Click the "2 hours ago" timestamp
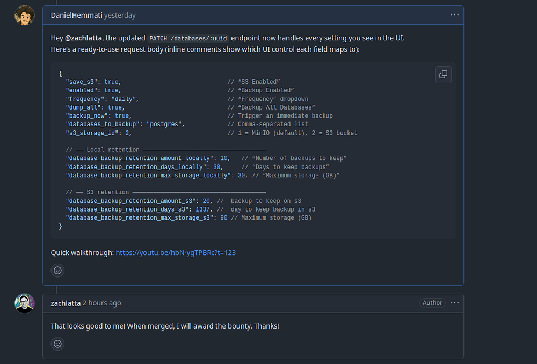Image resolution: width=537 pixels, height=364 pixels. pyautogui.click(x=101, y=303)
